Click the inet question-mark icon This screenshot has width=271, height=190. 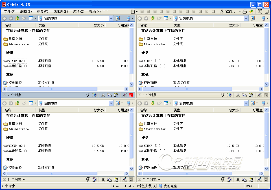pyautogui.click(x=222, y=12)
